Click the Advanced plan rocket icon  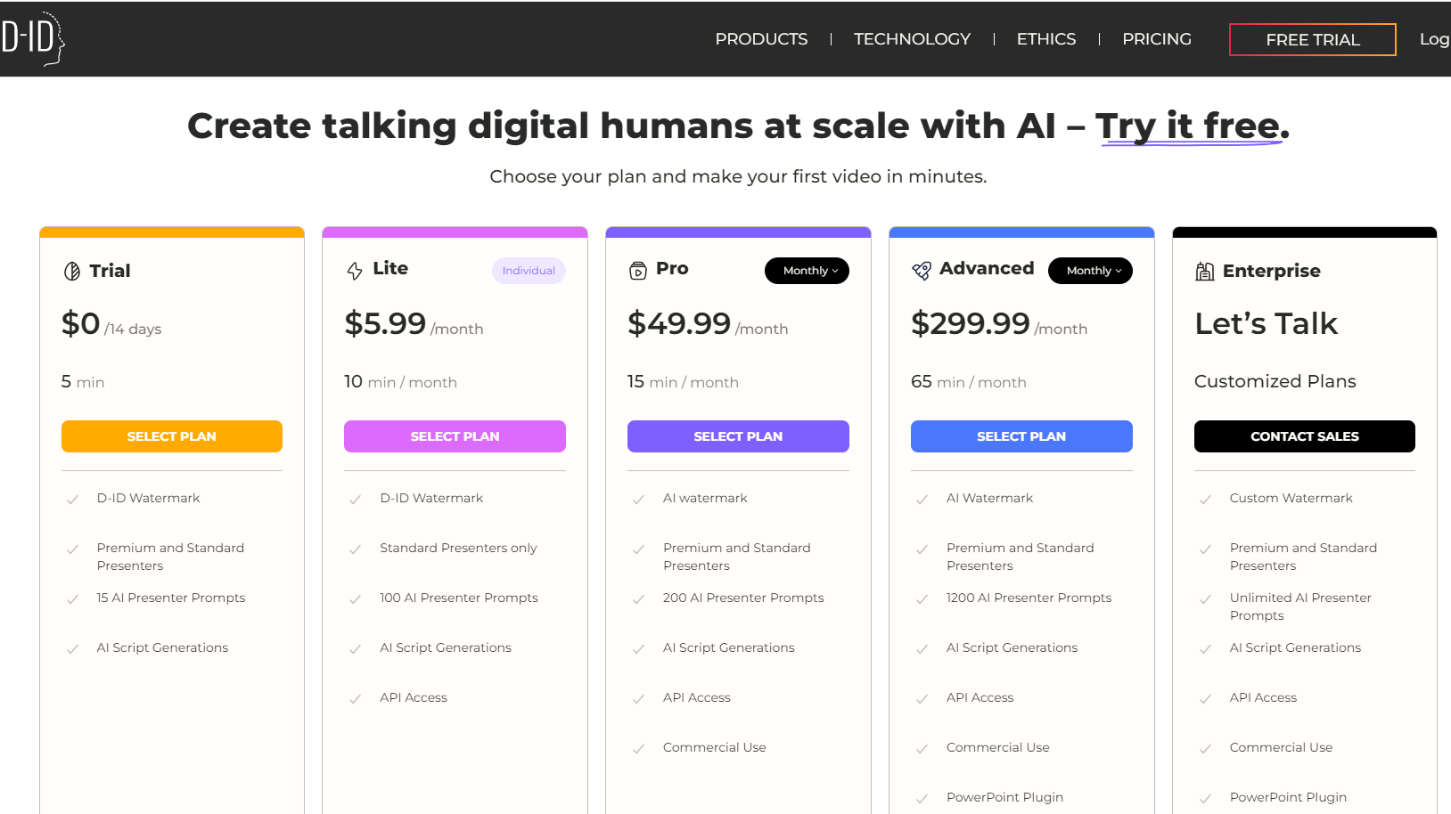[922, 271]
